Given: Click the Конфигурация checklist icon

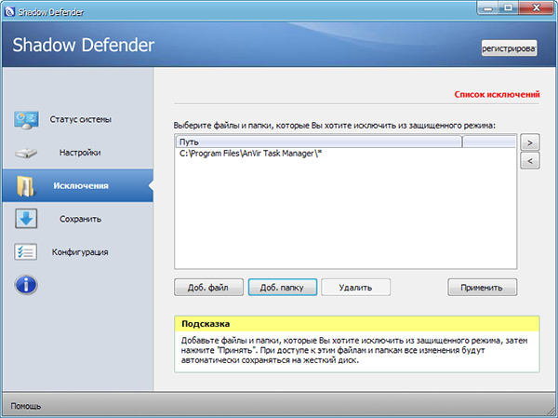Looking at the screenshot, I should (26, 251).
